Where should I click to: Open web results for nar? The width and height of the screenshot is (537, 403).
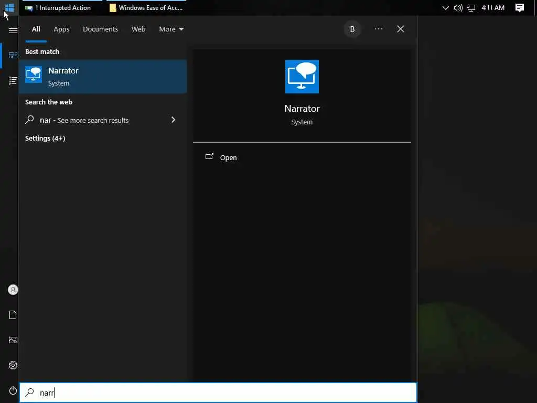pyautogui.click(x=103, y=120)
